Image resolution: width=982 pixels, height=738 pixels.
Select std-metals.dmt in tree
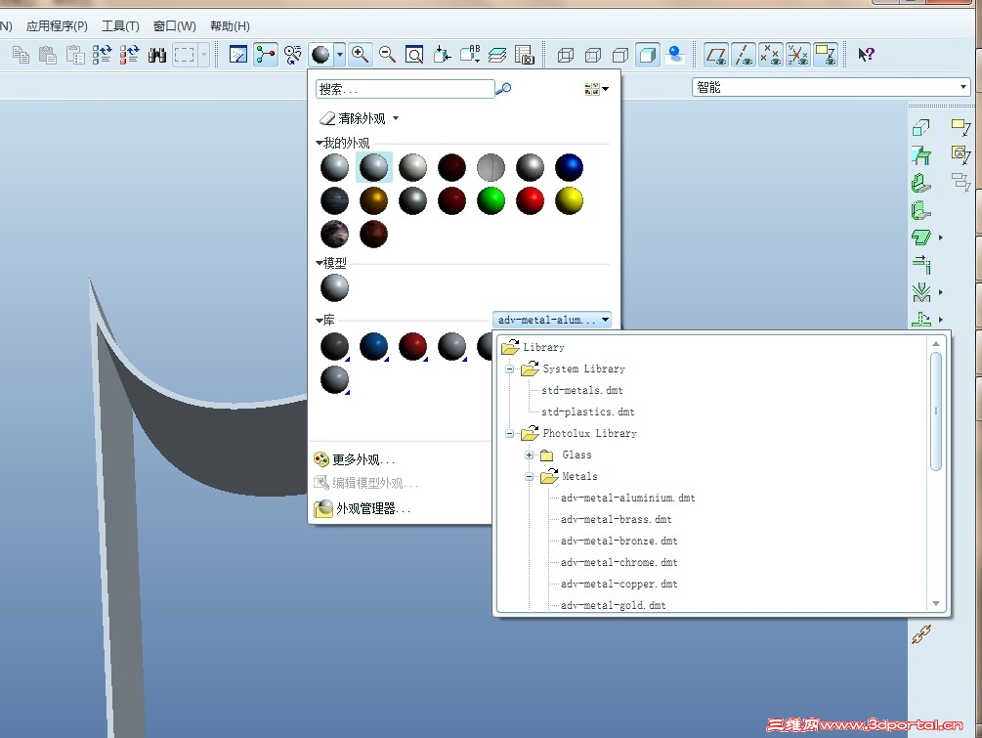(581, 390)
